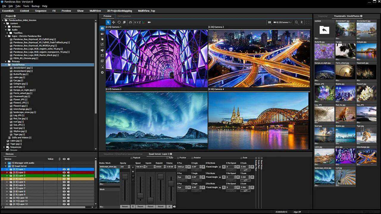
Task: Open the Tools menu
Action: point(26,6)
